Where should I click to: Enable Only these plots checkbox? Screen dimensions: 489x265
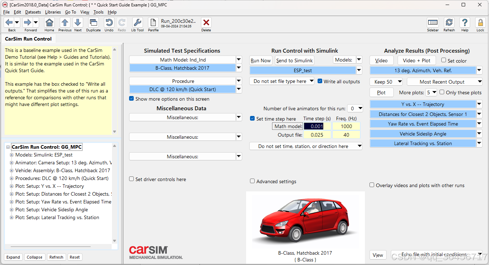[442, 92]
